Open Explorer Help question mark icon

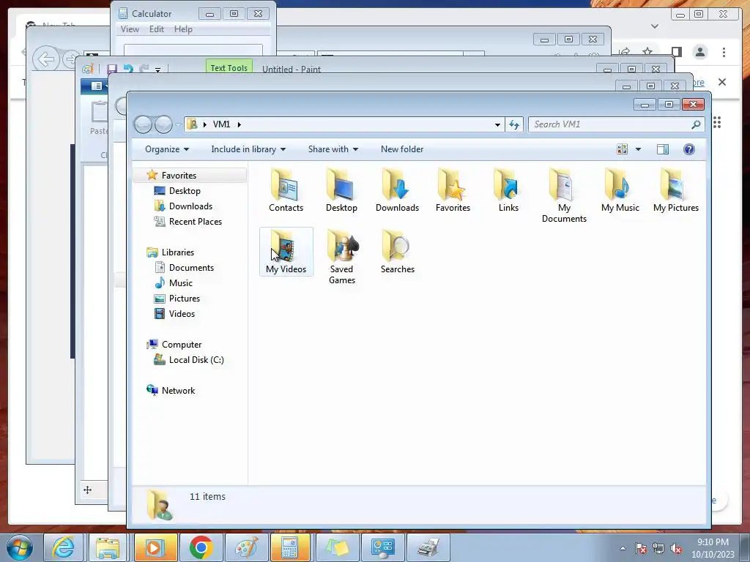(x=688, y=149)
